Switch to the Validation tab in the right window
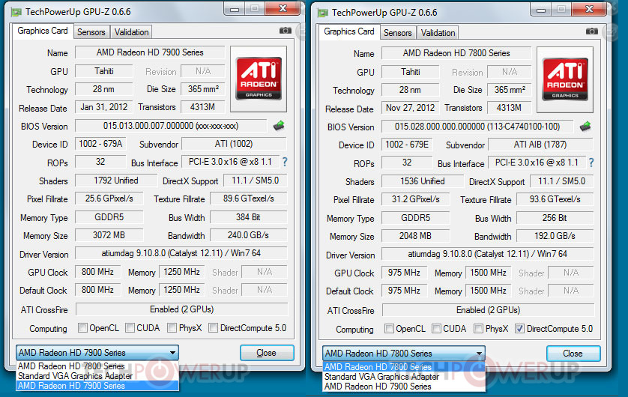Screen dimensions: 628x397 [438, 33]
